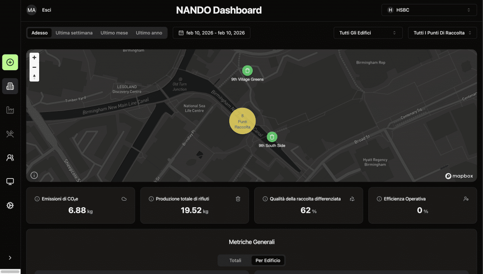The height and width of the screenshot is (274, 483).
Task: Open the users icon in sidebar
Action: [10, 158]
